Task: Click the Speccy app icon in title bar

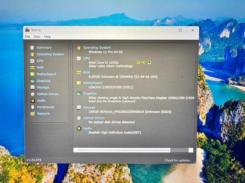Action: click(x=27, y=29)
